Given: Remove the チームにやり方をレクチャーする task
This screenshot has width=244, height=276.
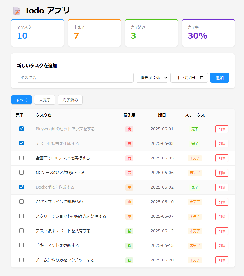Looking at the screenshot, I should point(222,260).
